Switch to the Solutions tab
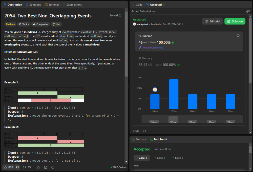This screenshot has width=253, height=172. pyautogui.click(x=33, y=5)
